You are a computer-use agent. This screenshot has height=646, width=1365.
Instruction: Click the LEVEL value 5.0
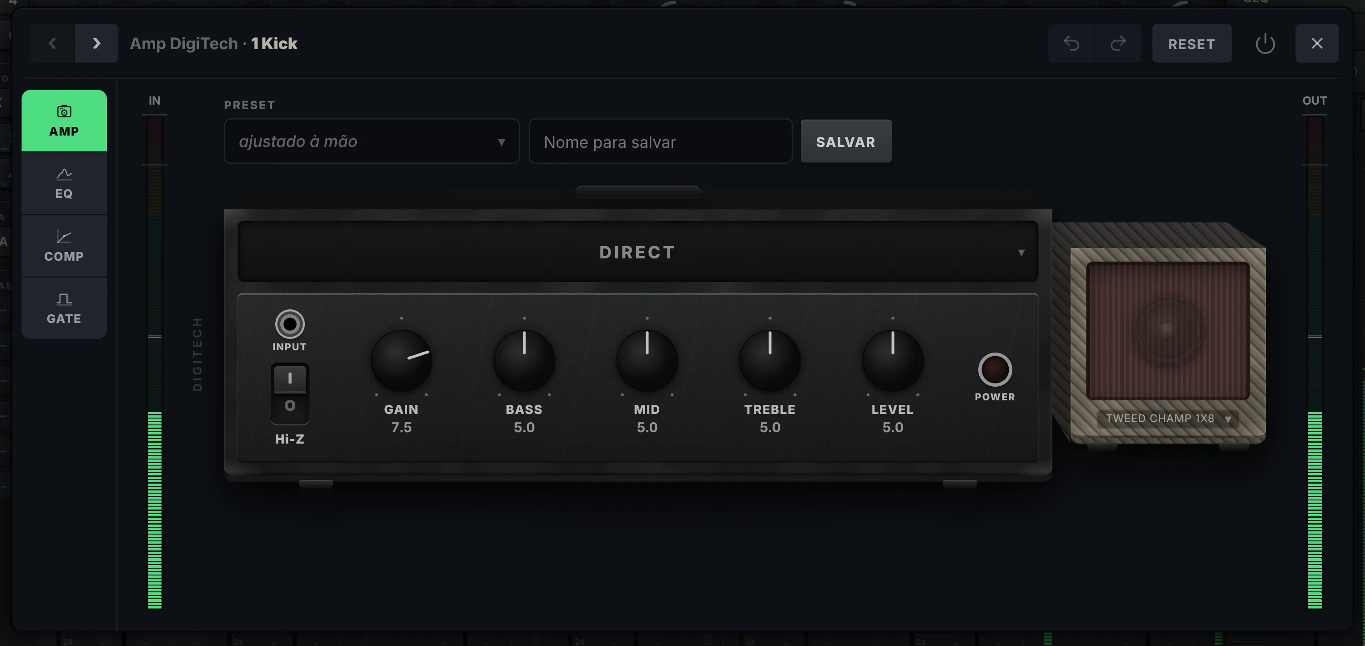[893, 427]
